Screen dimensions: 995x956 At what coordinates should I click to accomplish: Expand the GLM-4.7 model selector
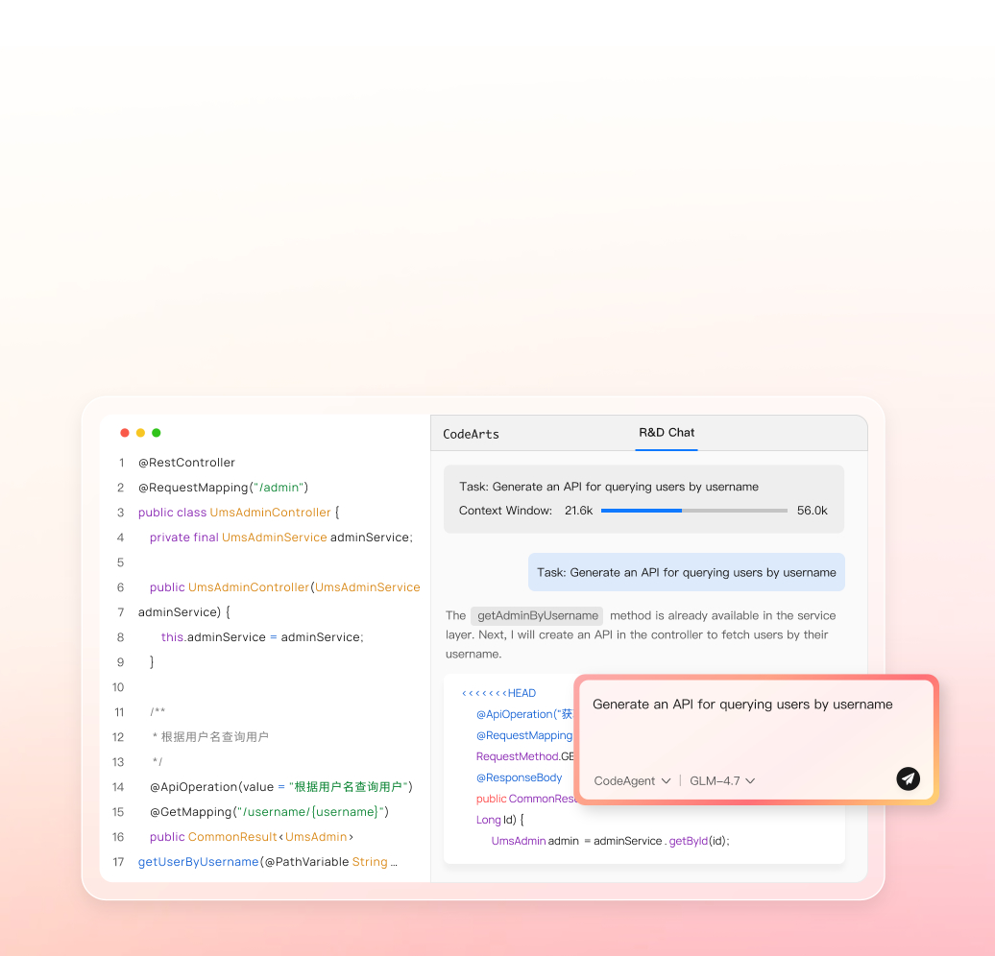[722, 781]
